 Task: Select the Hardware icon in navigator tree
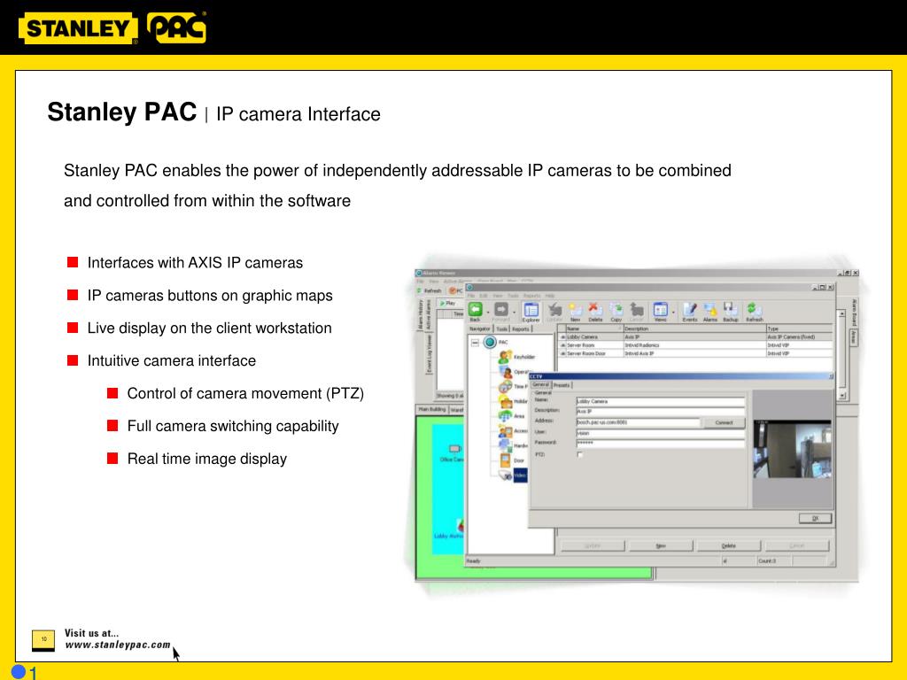[x=506, y=445]
